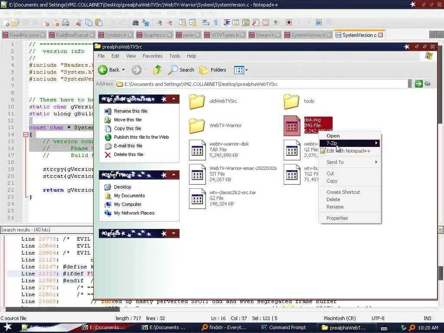This screenshot has width=444, height=333.
Task: Switch to the BuildBoxRom.pl tab
Action: click(71, 35)
